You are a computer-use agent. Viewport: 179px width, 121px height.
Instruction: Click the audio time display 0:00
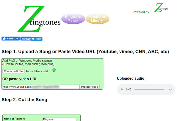point(129,89)
